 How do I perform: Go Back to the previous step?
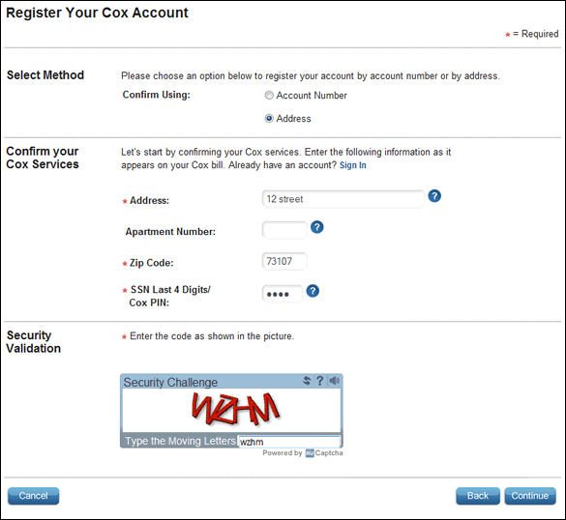[x=478, y=496]
